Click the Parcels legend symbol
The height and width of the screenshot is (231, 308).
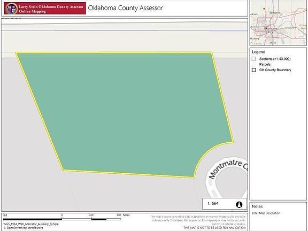[254, 64]
